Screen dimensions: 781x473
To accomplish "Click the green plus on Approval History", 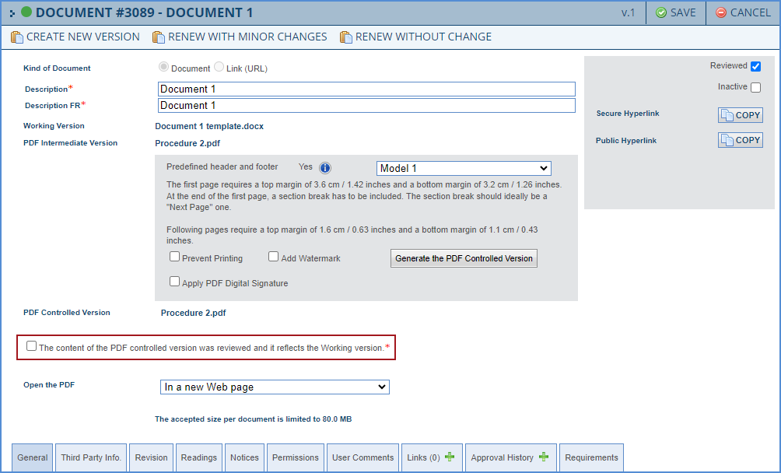I will coord(543,457).
